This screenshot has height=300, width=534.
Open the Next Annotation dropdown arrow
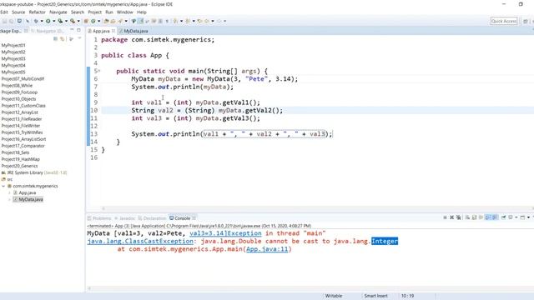[x=181, y=21]
